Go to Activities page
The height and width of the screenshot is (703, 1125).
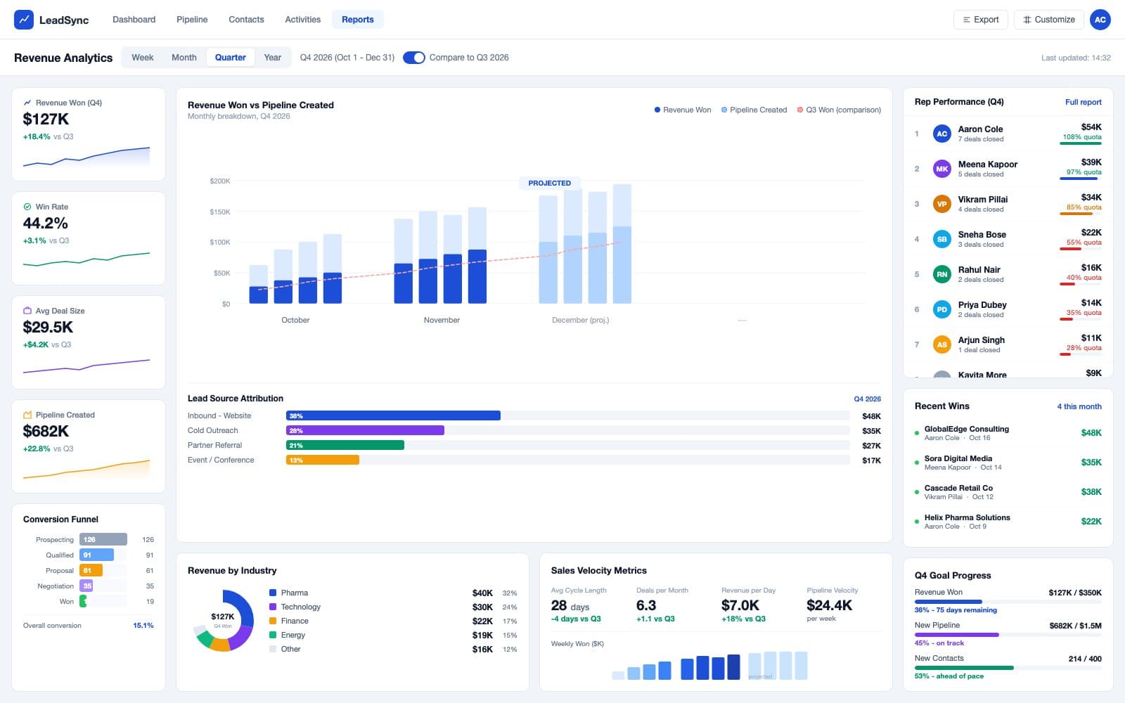coord(303,20)
